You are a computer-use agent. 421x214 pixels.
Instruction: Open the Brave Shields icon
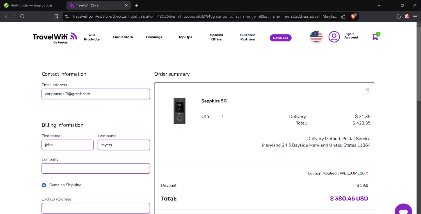tap(353, 16)
